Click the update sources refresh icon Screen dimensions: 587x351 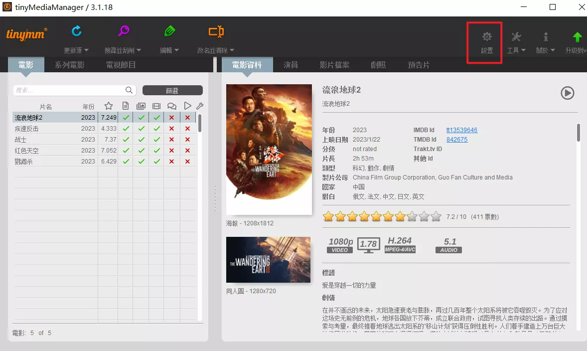76,31
